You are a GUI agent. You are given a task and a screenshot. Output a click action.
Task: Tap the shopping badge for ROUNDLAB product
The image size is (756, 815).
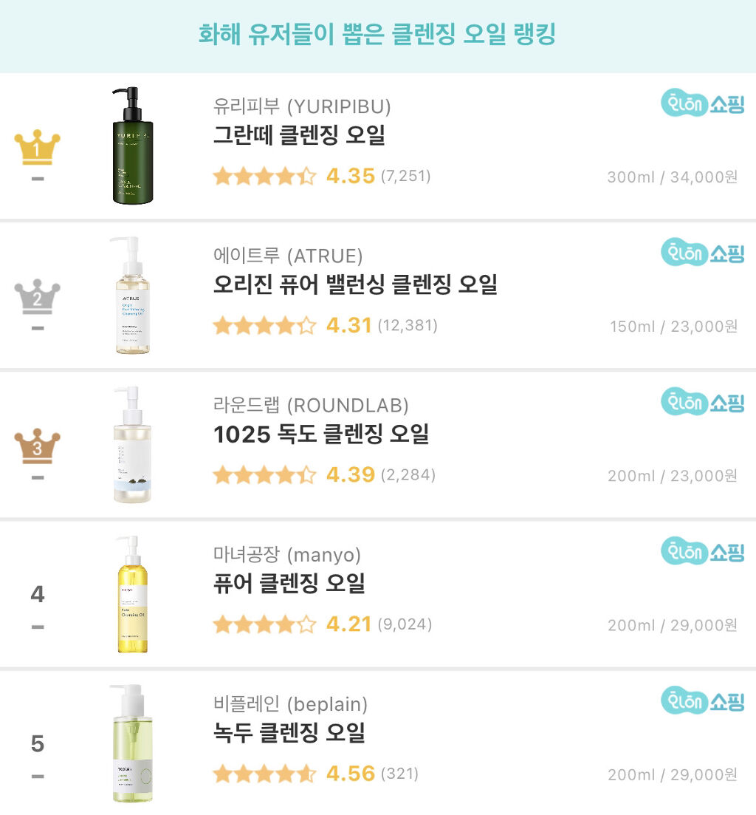point(702,403)
